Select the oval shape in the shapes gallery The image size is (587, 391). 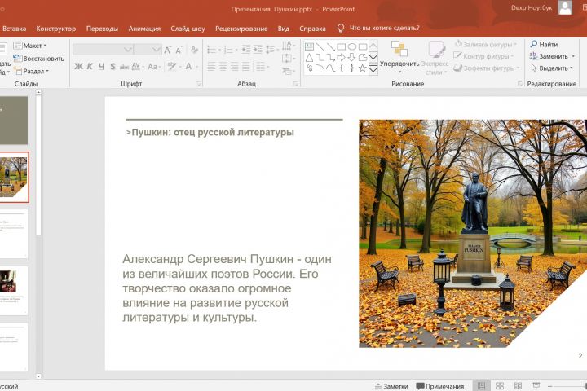(352, 46)
